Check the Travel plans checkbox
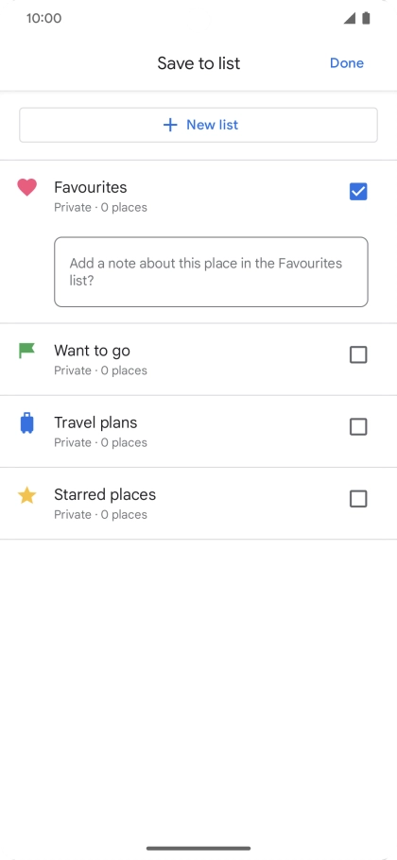The image size is (397, 860). (x=358, y=427)
